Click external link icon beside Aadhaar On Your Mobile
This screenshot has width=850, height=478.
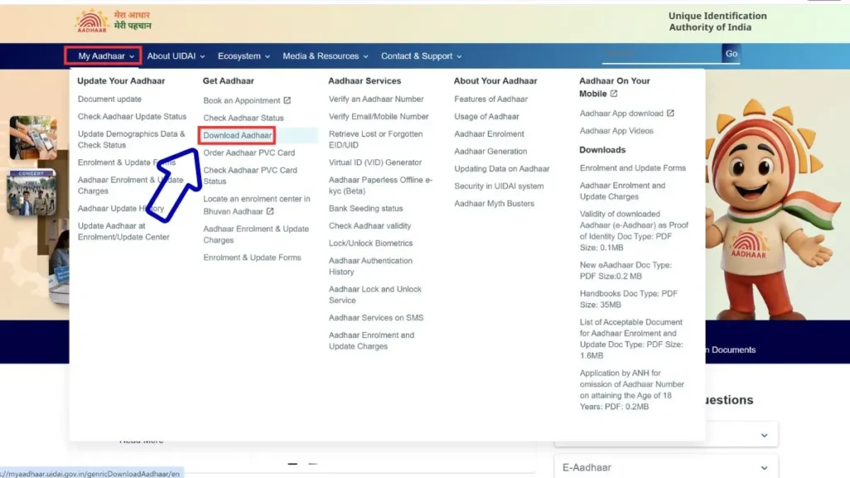[613, 93]
